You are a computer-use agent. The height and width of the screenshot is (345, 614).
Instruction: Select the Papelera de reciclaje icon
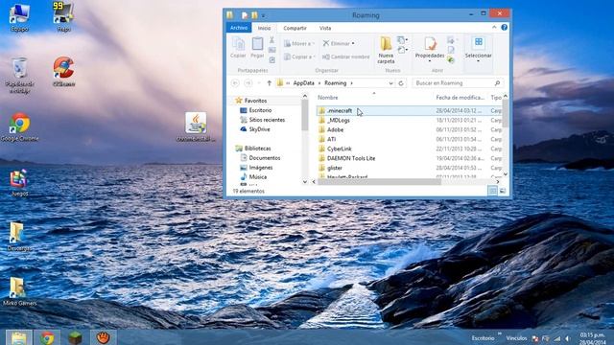point(19,76)
